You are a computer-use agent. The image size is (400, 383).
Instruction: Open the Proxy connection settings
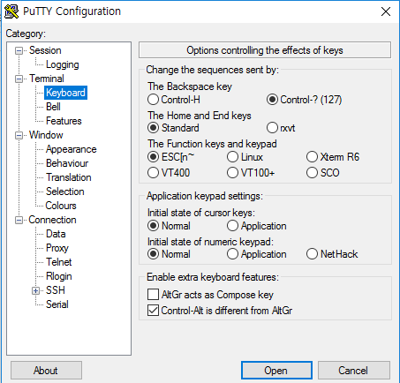[x=57, y=248]
